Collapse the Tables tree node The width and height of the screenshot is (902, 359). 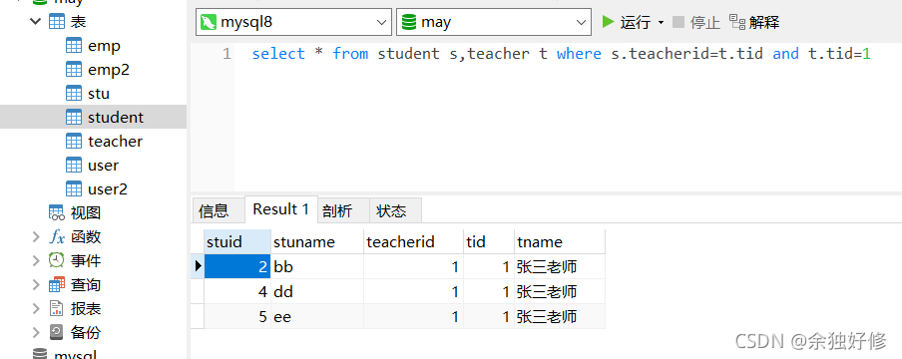36,21
